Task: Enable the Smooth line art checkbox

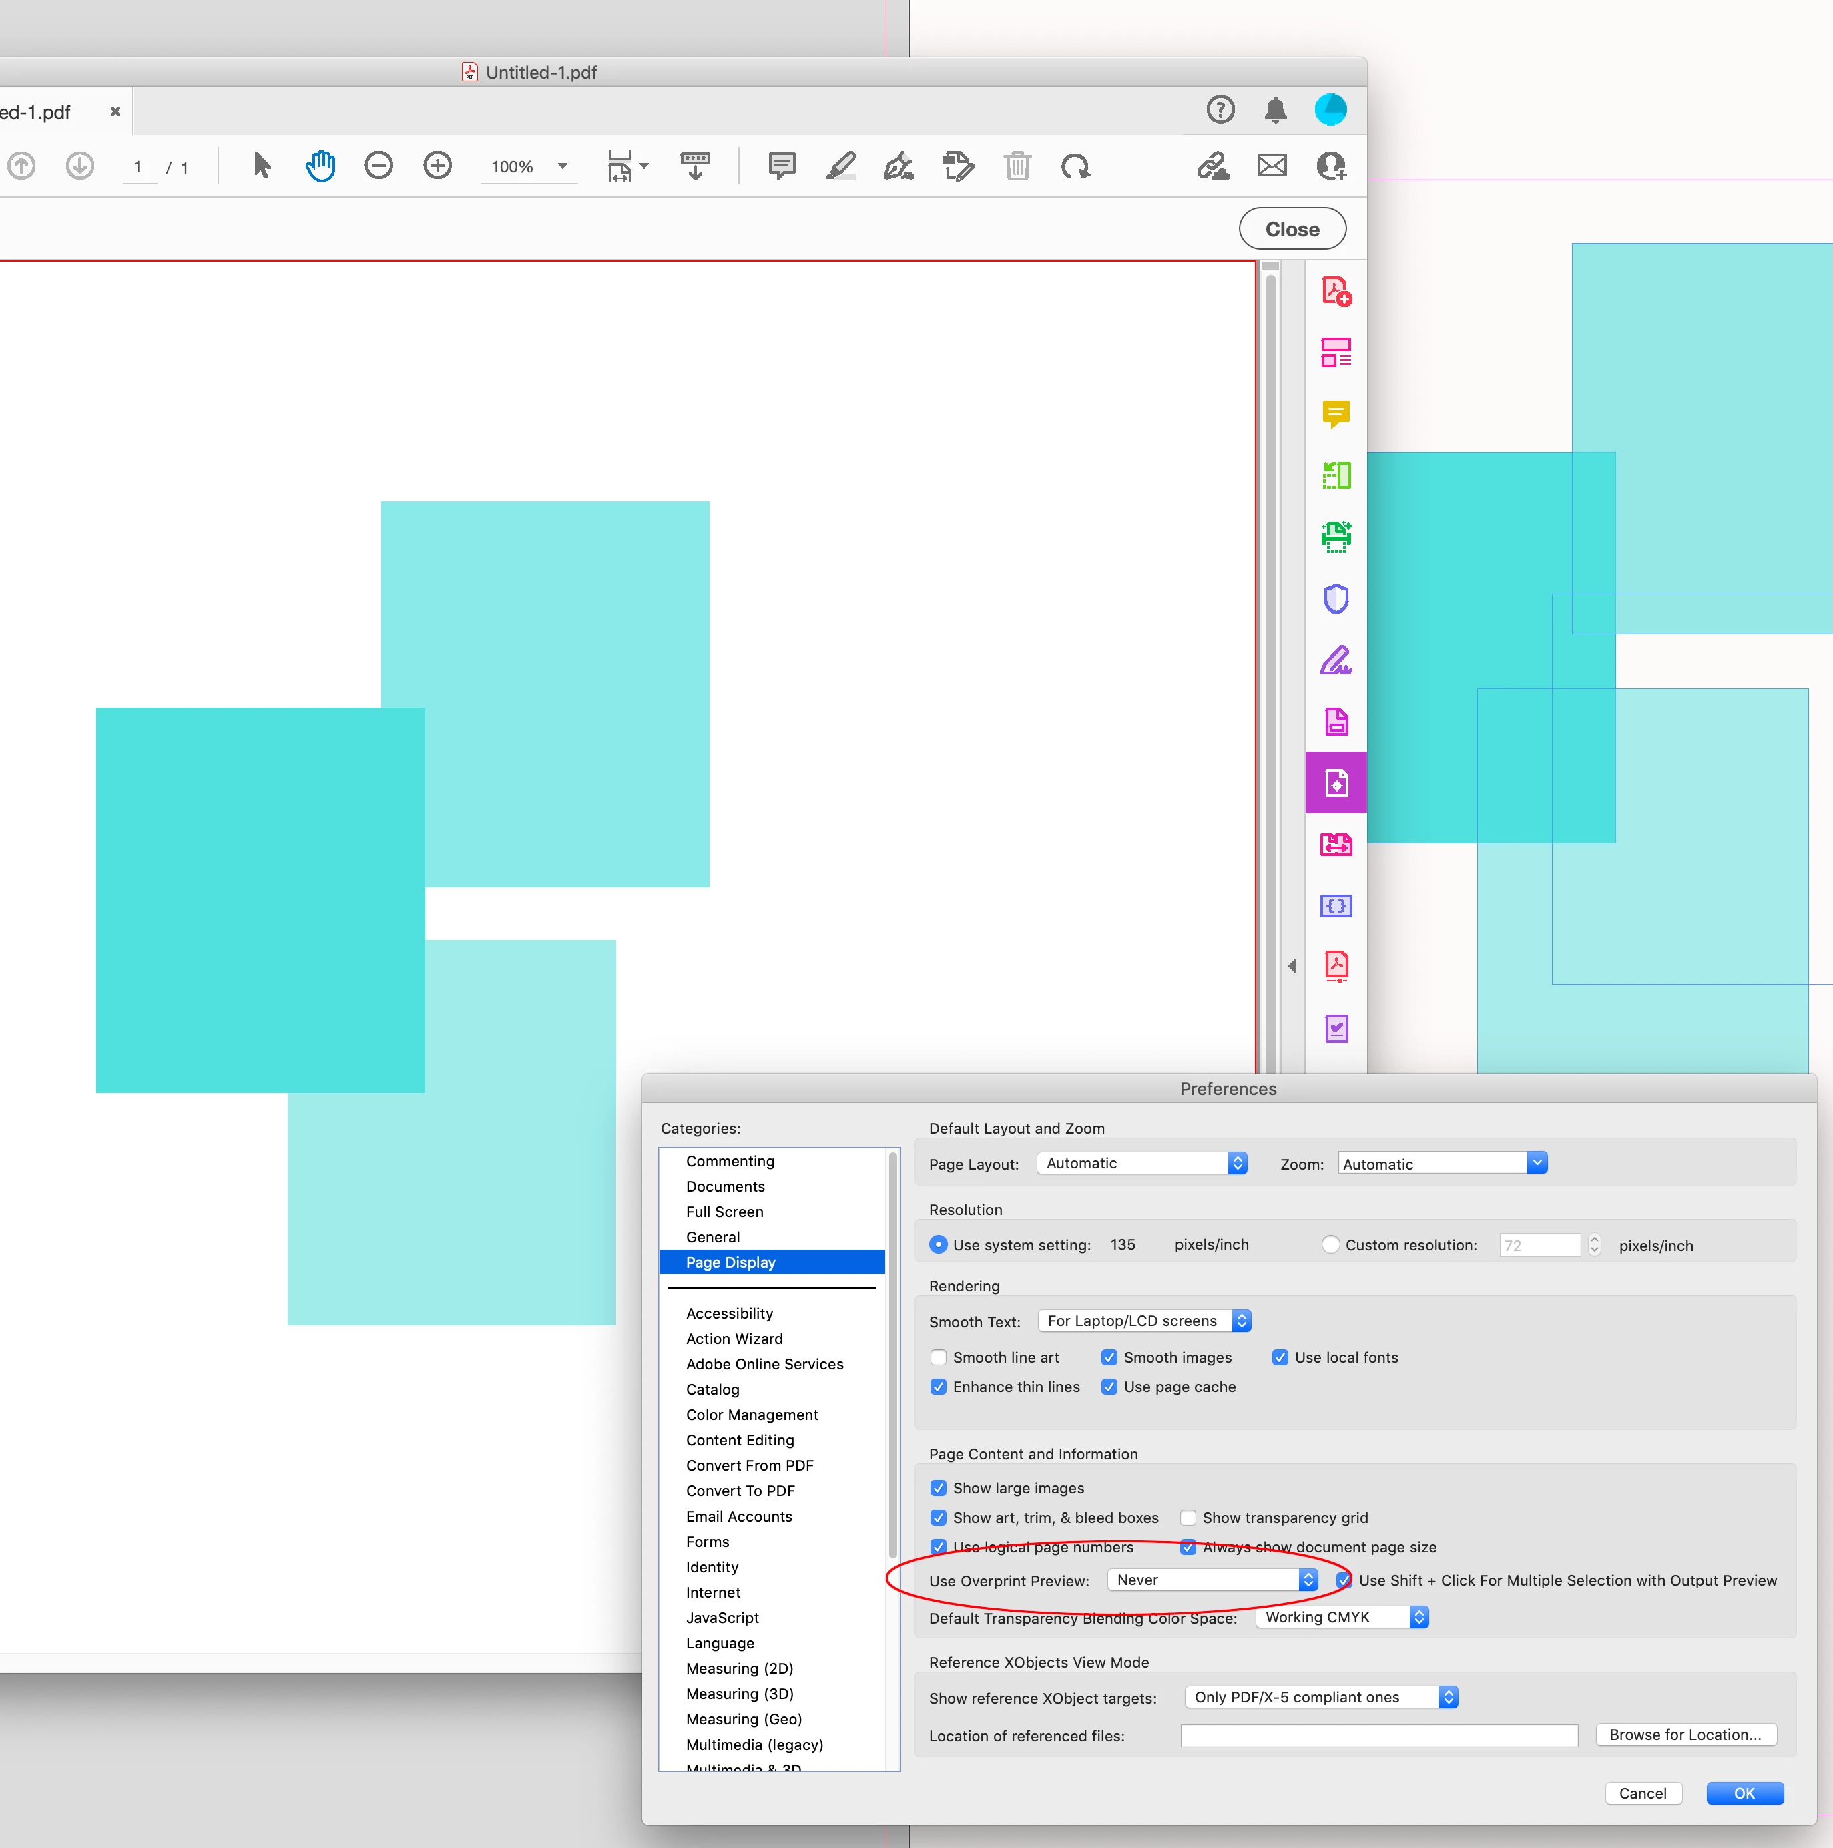Action: pyautogui.click(x=938, y=1357)
